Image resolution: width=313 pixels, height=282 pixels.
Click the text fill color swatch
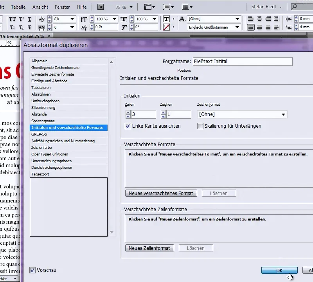(166, 19)
